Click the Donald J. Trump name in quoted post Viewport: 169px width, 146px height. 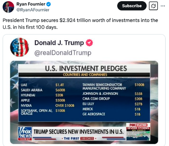[x=59, y=43]
